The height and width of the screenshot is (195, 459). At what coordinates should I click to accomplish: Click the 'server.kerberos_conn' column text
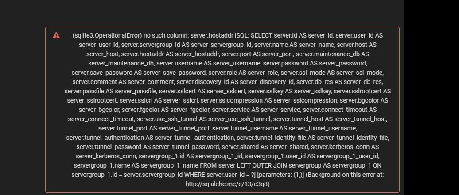[340, 147]
